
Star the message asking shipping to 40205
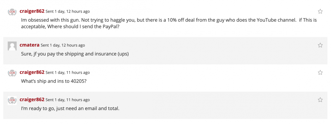320,72
